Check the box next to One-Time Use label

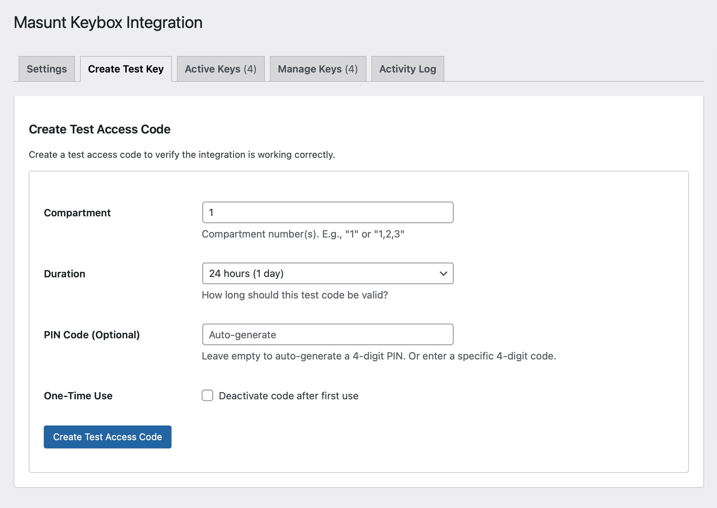coord(207,396)
